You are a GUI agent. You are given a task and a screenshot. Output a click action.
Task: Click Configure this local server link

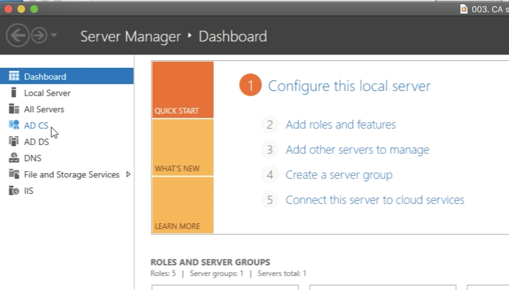coord(349,86)
